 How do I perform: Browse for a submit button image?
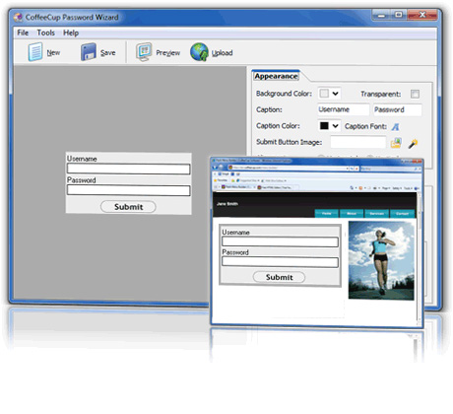click(396, 143)
